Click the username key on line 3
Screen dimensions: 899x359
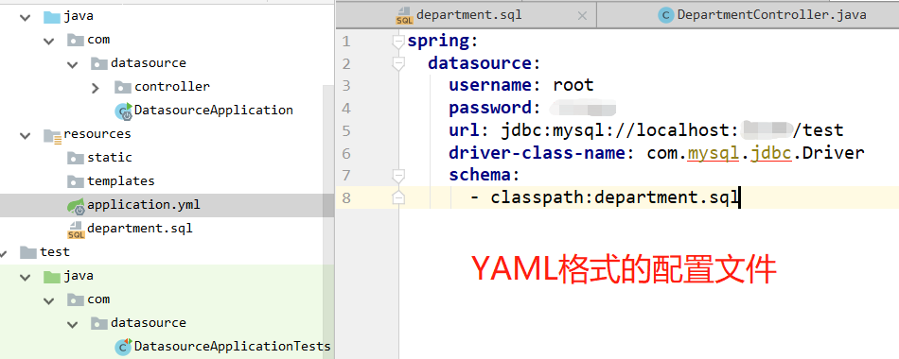pyautogui.click(x=491, y=85)
